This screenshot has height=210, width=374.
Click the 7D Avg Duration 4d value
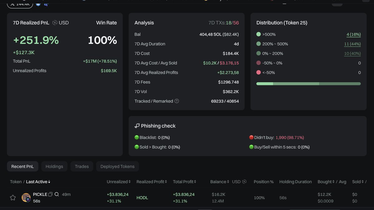click(236, 44)
